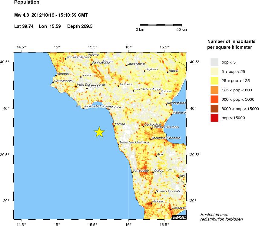
Task: Click the '3000 < pop < 15000' brown swatch
Action: tap(214, 109)
